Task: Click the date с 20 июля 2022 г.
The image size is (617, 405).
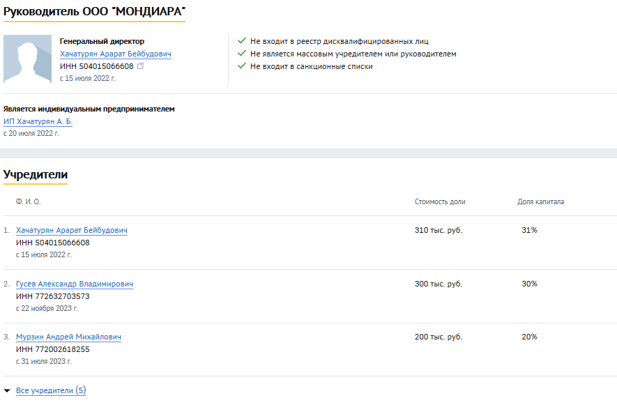Action: (x=31, y=133)
